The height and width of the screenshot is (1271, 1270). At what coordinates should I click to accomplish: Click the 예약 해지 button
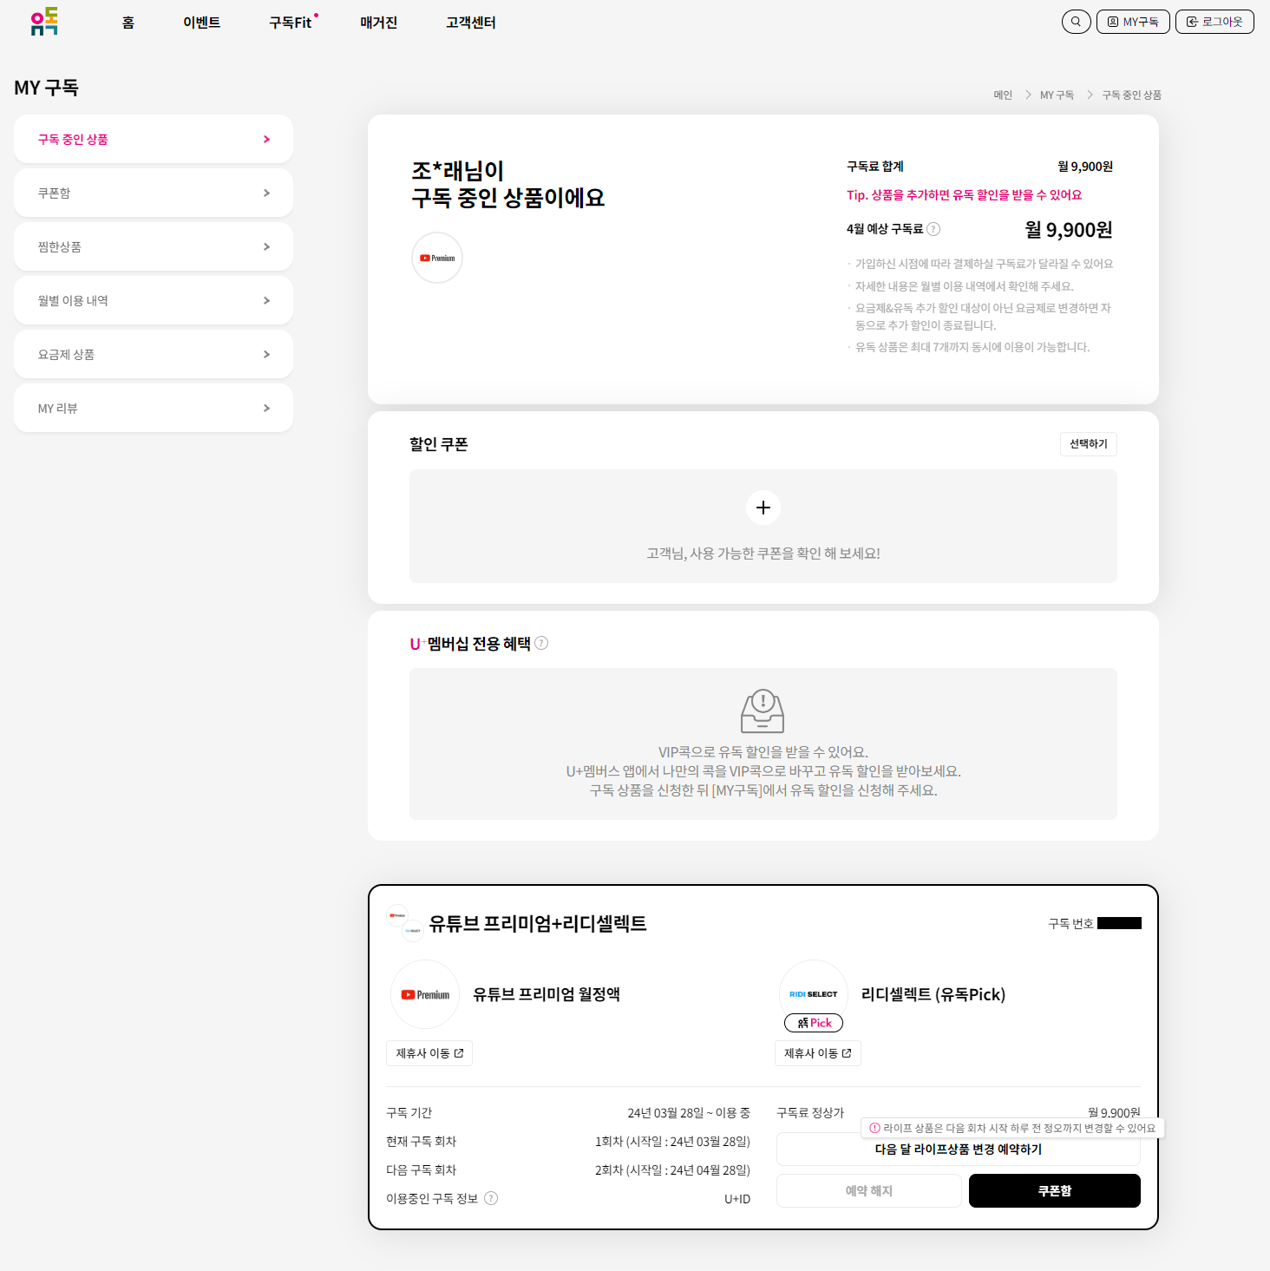click(x=869, y=1190)
